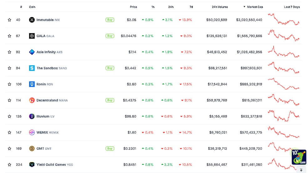Open GMT coin link
The image size is (308, 173).
pos(44,149)
